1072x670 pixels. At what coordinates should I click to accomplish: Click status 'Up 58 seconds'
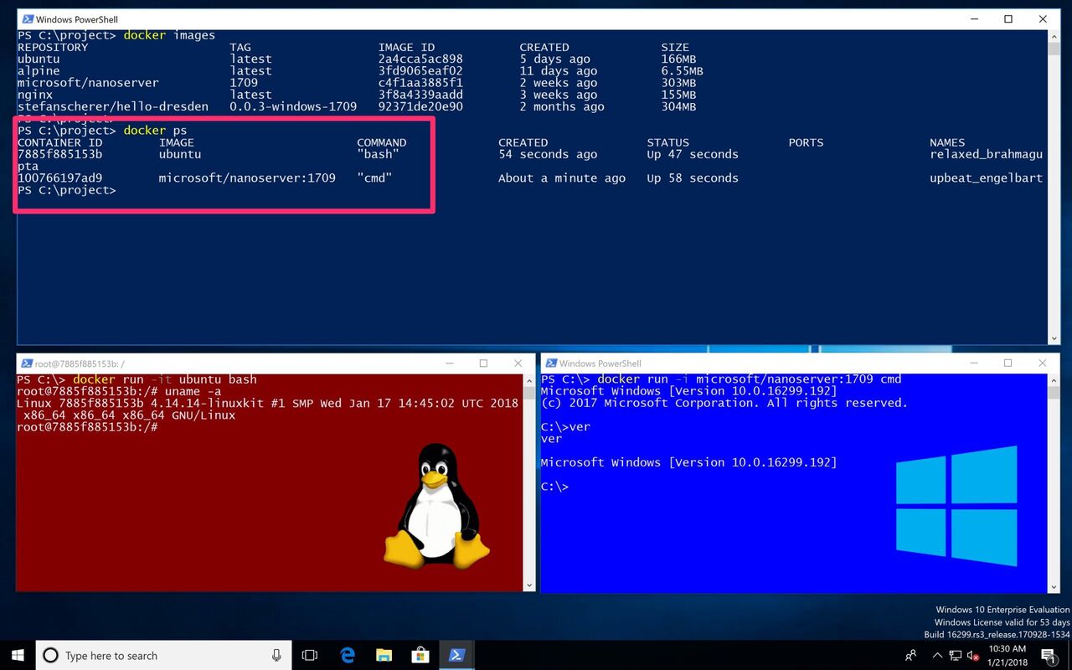click(x=693, y=178)
